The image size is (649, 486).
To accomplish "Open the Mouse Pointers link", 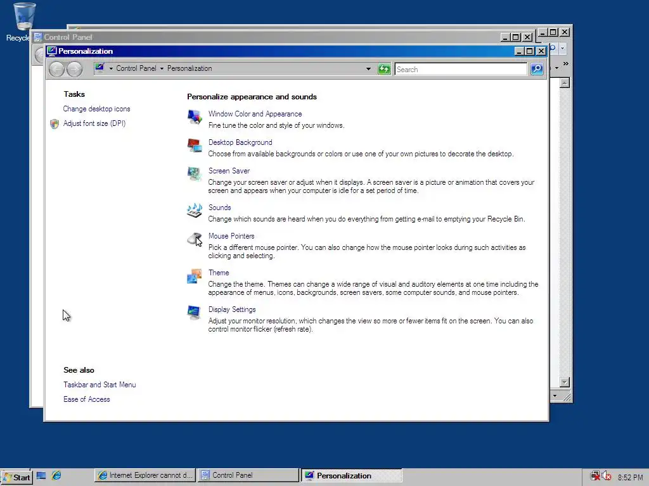I will point(231,236).
